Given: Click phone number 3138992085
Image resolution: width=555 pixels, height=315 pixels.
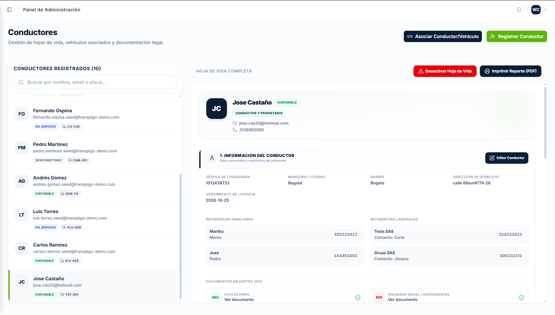Looking at the screenshot, I should tap(251, 130).
